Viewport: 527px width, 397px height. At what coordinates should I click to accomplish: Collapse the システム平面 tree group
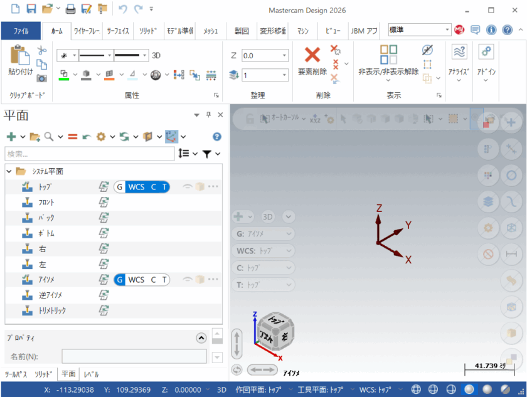(9, 171)
